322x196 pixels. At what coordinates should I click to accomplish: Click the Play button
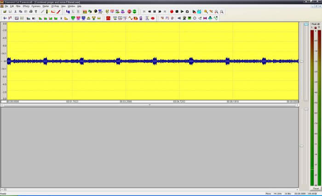[x=182, y=12]
